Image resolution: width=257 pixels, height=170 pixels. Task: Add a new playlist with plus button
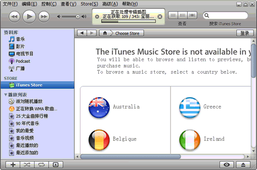click(x=13, y=164)
